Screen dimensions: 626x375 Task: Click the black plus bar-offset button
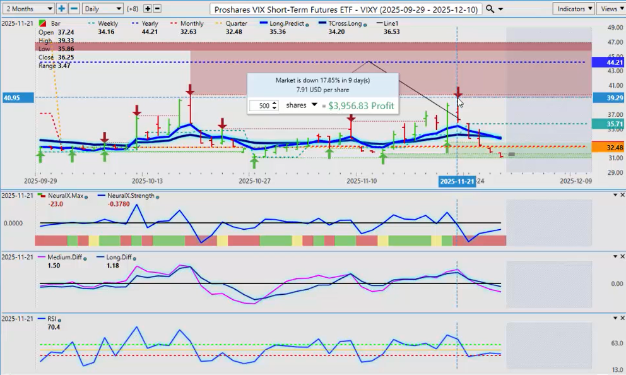coord(148,8)
